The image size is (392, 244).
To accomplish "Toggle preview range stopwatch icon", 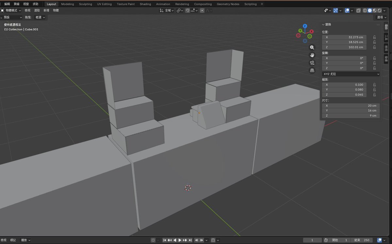I will (326, 240).
